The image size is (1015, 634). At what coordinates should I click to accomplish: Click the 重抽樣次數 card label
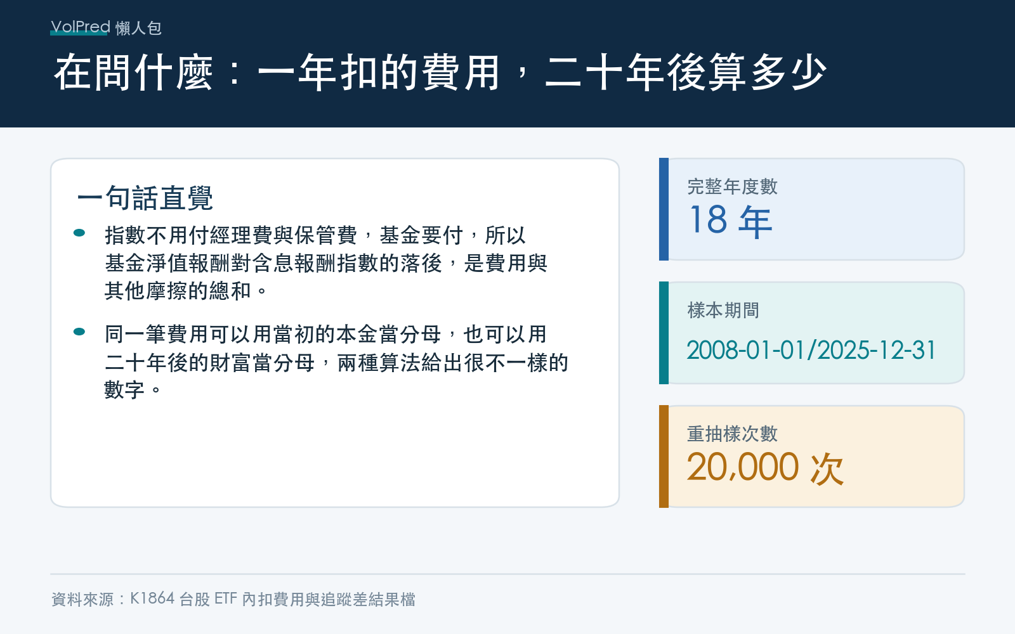(x=732, y=434)
